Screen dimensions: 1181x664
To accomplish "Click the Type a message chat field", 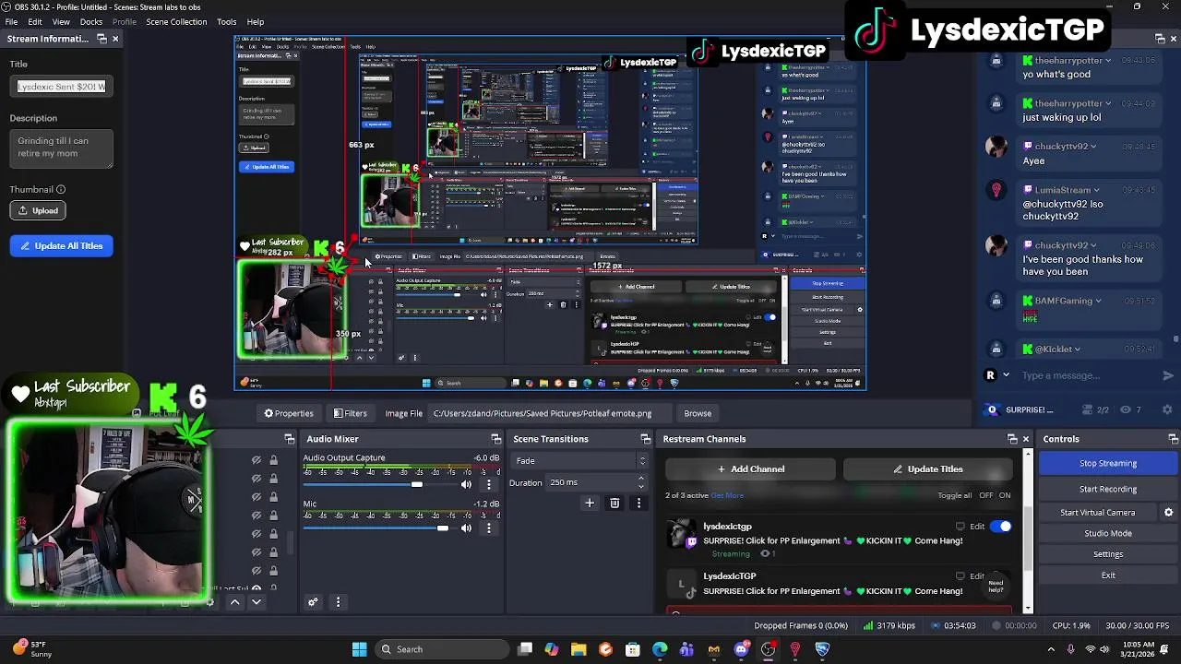I will [1087, 375].
